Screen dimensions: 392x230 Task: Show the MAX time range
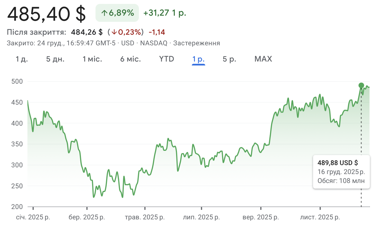(263, 59)
